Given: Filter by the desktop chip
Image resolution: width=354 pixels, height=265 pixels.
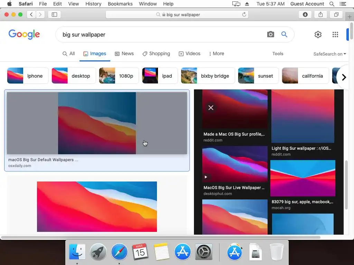Looking at the screenshot, I should click(x=74, y=76).
